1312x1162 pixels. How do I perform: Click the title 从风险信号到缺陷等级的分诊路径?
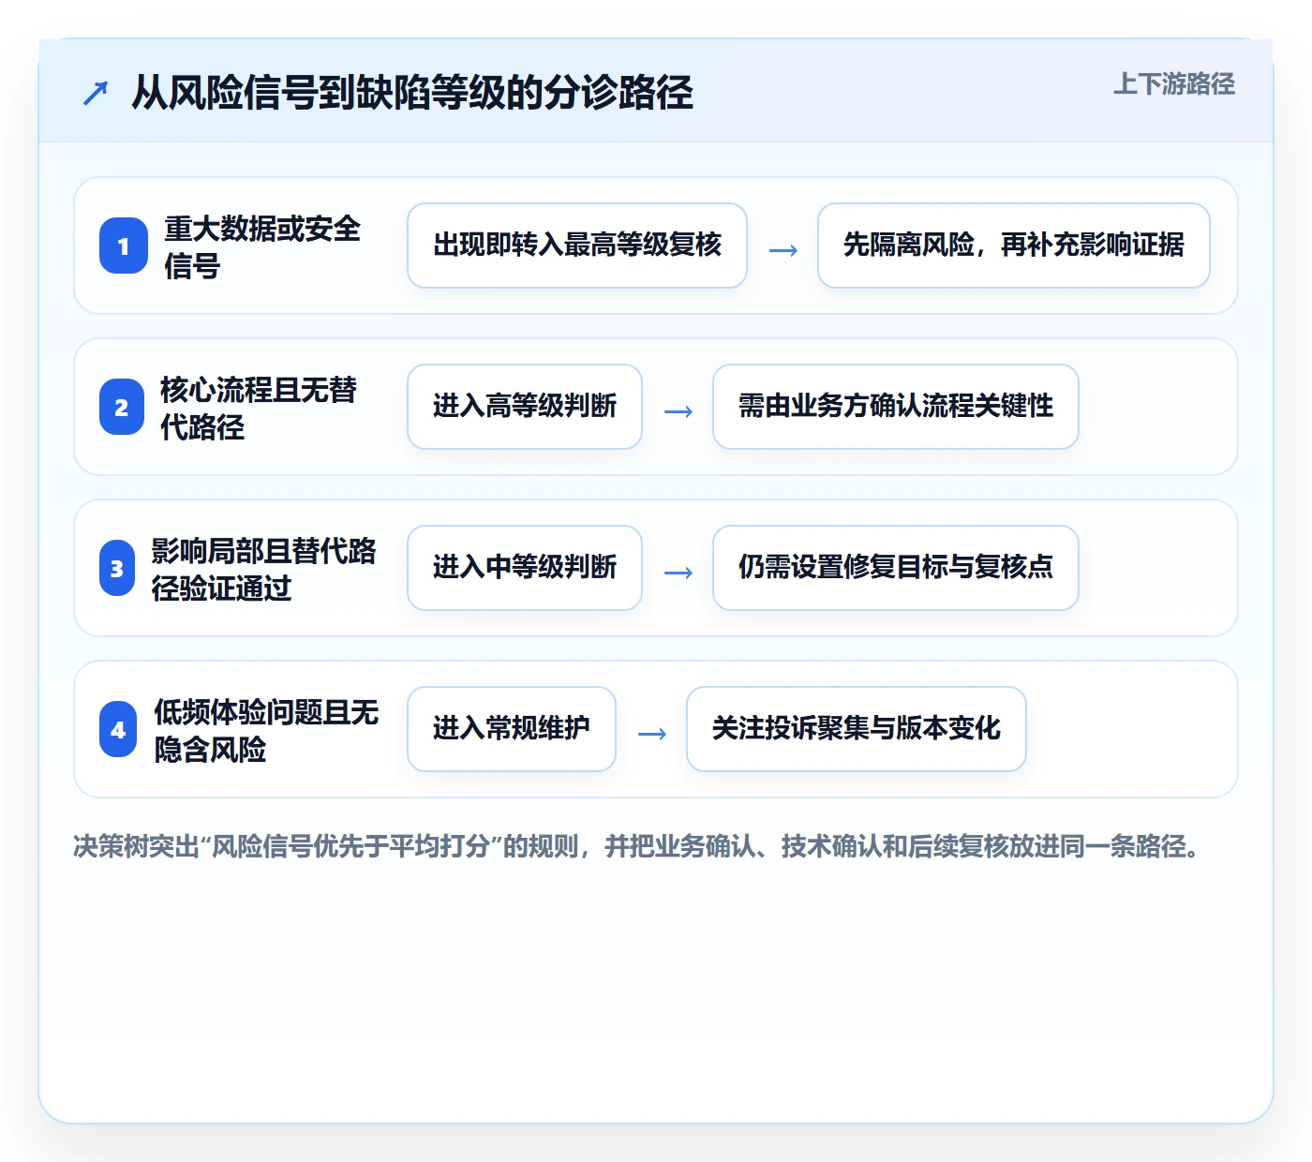[x=412, y=93]
